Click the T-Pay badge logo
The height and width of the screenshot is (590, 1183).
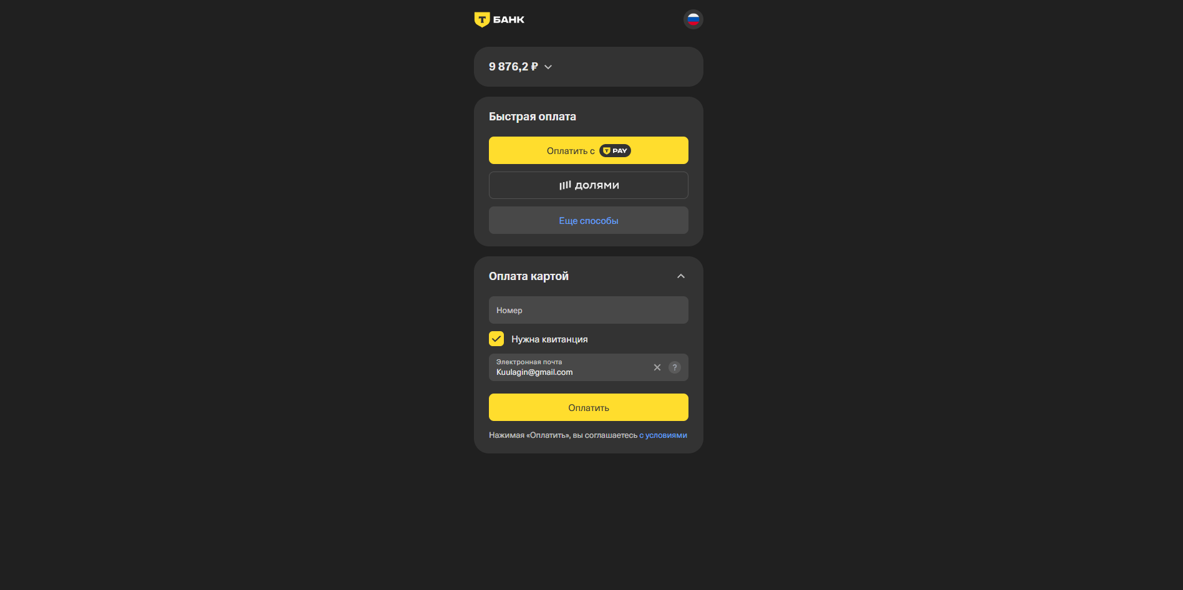(x=615, y=151)
